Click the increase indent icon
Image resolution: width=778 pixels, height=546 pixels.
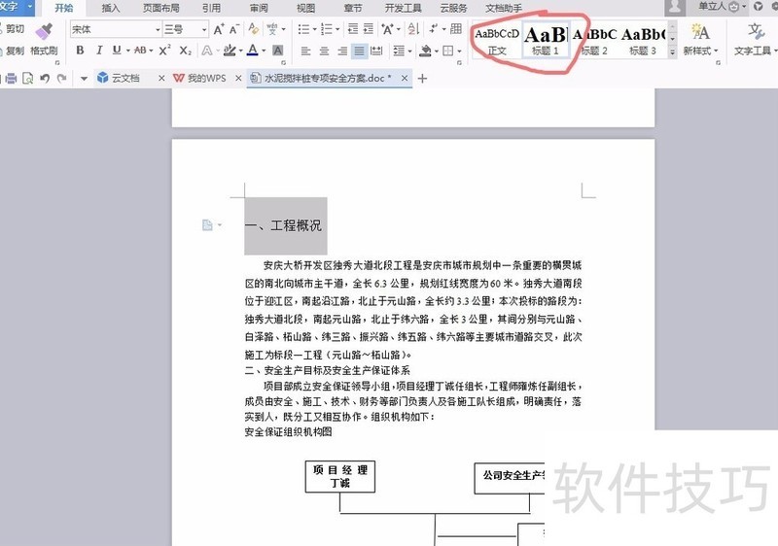pos(369,29)
